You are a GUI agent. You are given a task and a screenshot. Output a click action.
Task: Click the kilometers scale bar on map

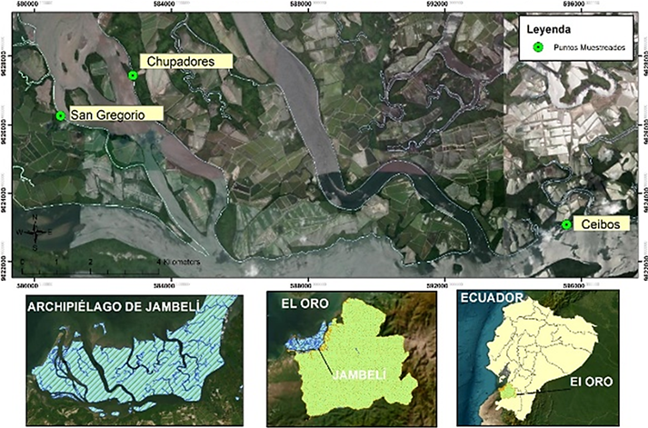(x=109, y=265)
